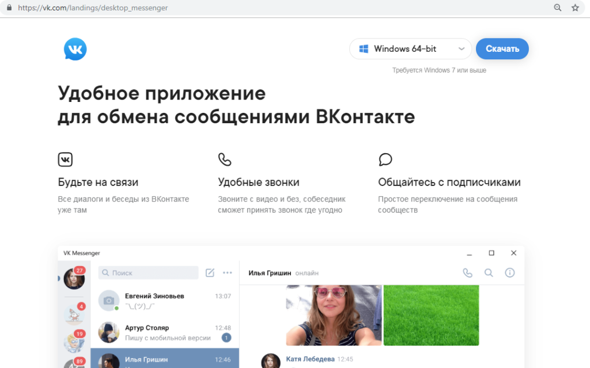The image size is (590, 368).
Task: Click the browser zoom magnifier icon
Action: pos(558,7)
